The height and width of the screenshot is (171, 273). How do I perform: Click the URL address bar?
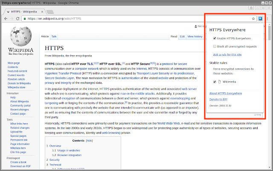click(x=128, y=19)
